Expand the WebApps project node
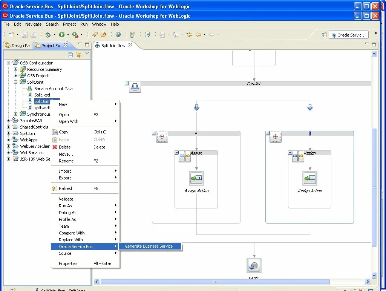This screenshot has width=386, height=291. pyautogui.click(x=8, y=139)
